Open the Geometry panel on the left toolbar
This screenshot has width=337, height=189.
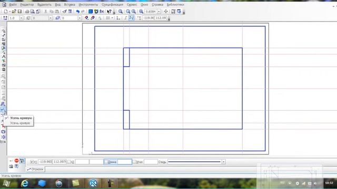(4, 31)
